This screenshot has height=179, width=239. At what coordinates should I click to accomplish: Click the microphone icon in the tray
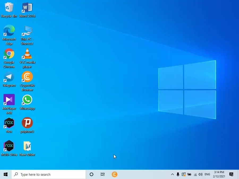(x=178, y=174)
